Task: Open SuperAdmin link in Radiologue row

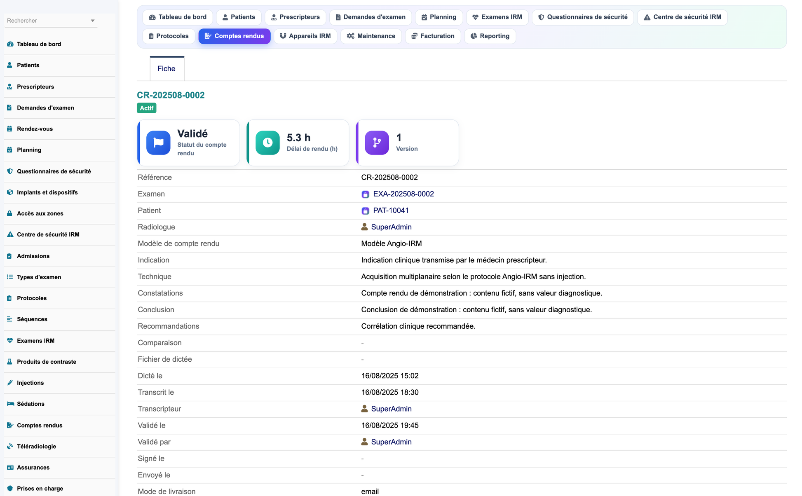Action: coord(391,227)
